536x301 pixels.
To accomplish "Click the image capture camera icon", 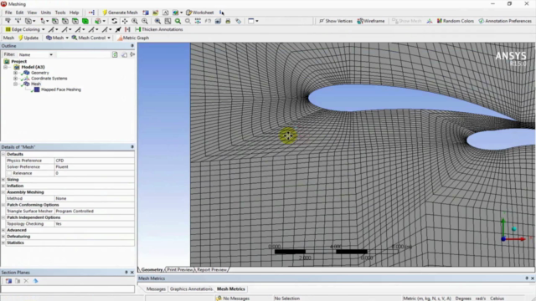I will 218,21.
